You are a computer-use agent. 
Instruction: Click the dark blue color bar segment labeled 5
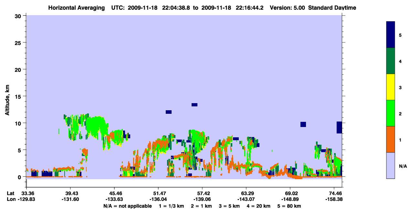(391, 35)
